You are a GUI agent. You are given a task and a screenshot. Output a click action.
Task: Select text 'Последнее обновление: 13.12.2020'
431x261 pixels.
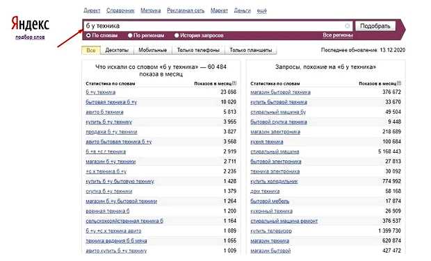coord(363,50)
